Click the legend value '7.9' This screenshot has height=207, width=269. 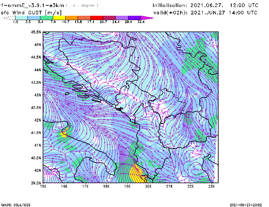coord(53,22)
